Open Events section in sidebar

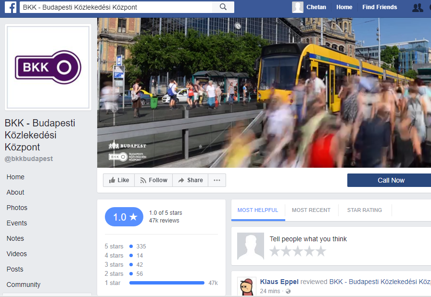pos(17,223)
